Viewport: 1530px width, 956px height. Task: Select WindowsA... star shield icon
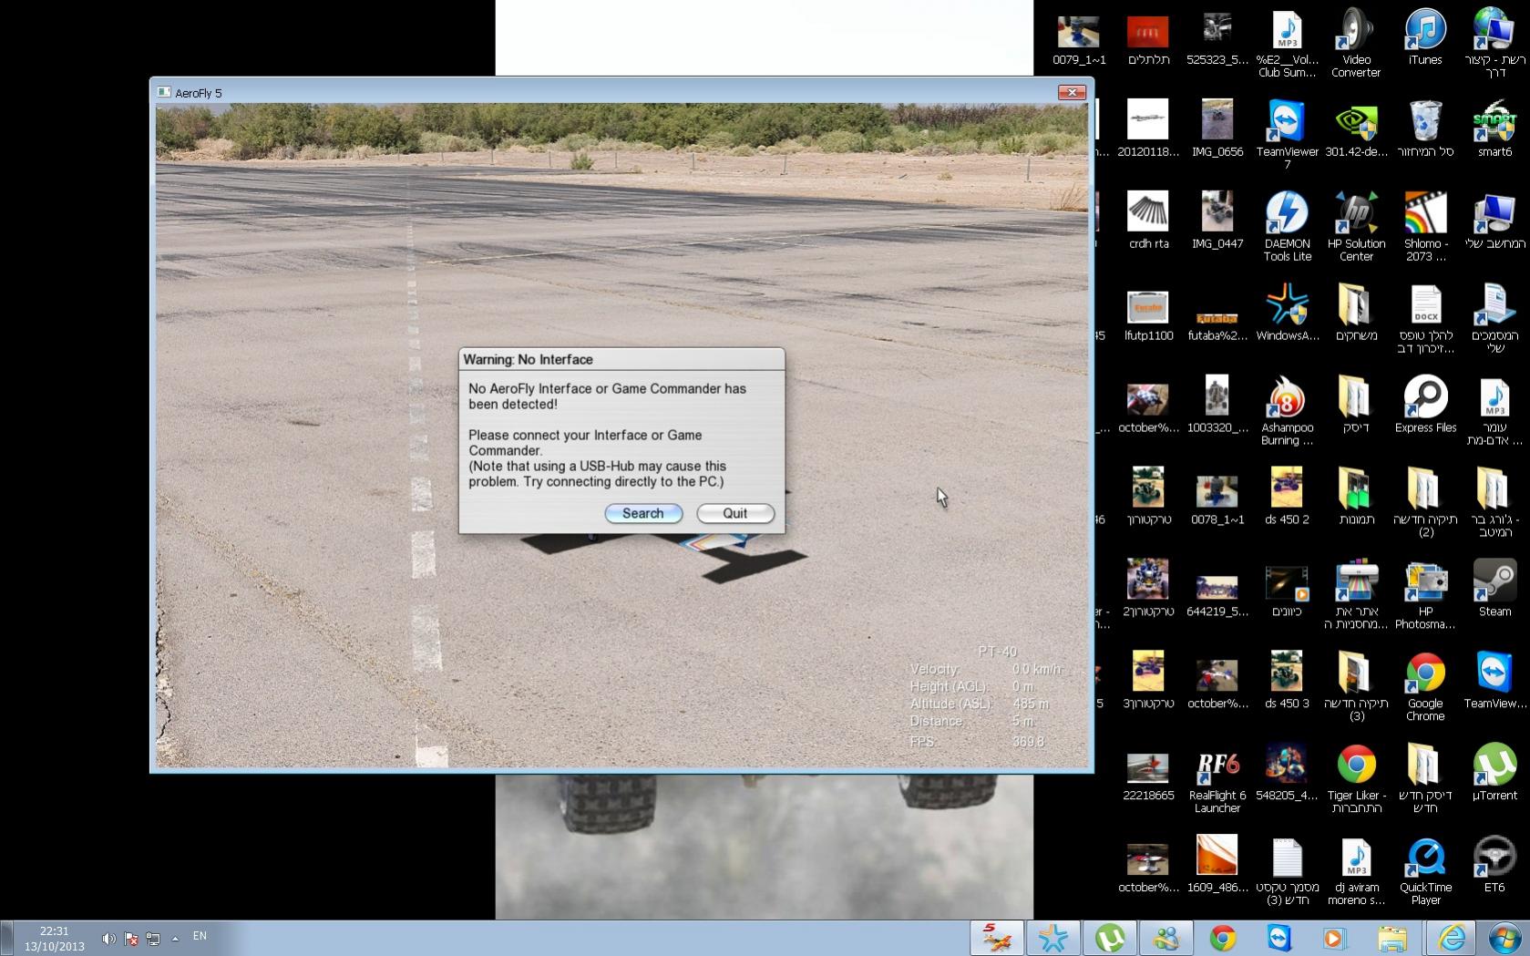1287,312
